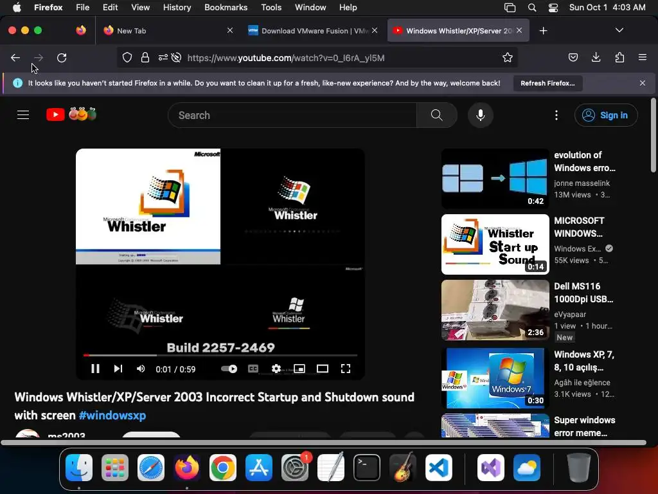Switch to theater mode
658x494 pixels.
click(323, 369)
